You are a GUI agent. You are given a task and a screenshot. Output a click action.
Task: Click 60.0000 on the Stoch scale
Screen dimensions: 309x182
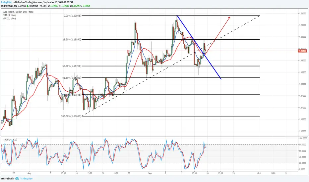tap(303, 151)
